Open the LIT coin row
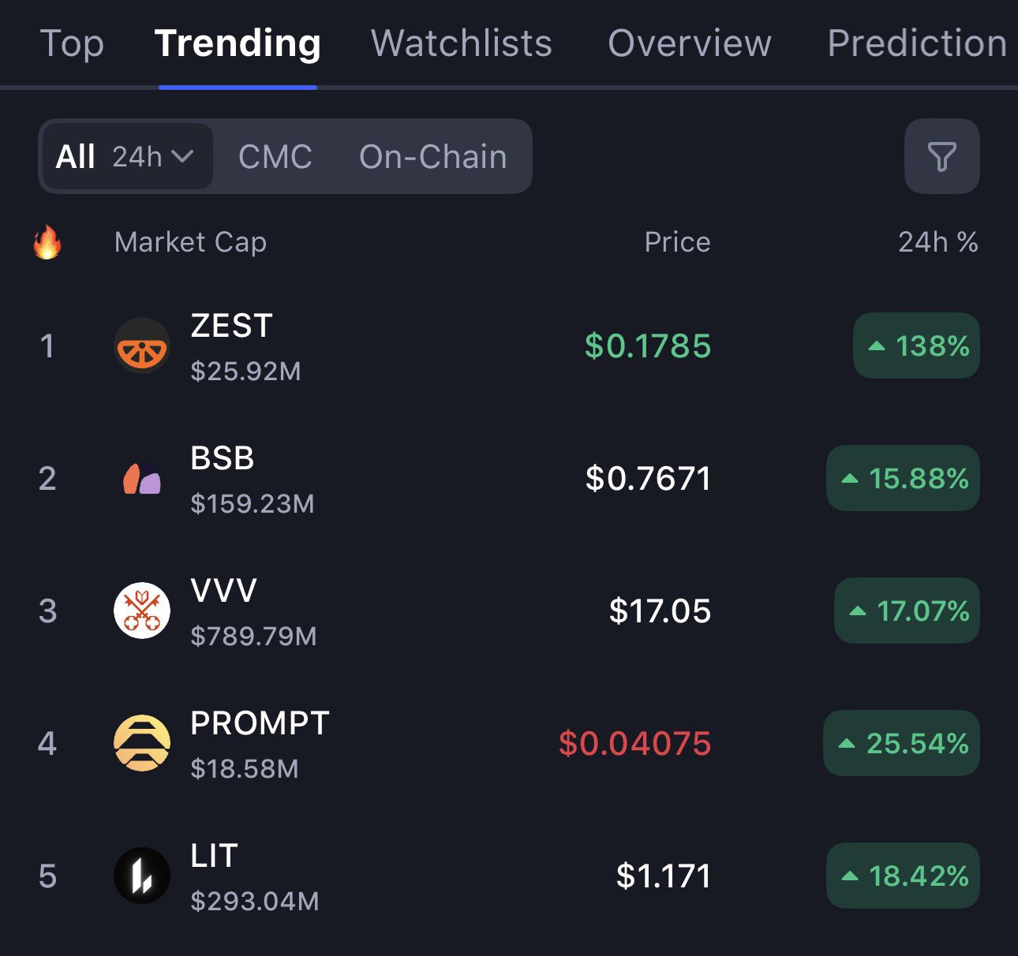This screenshot has height=956, width=1018. (x=509, y=876)
